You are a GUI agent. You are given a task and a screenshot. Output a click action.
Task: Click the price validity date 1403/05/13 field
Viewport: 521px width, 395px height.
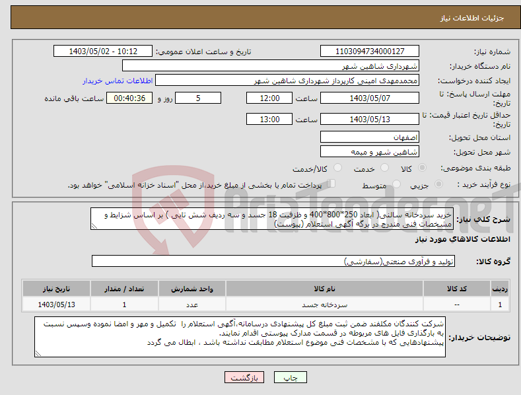click(370, 119)
